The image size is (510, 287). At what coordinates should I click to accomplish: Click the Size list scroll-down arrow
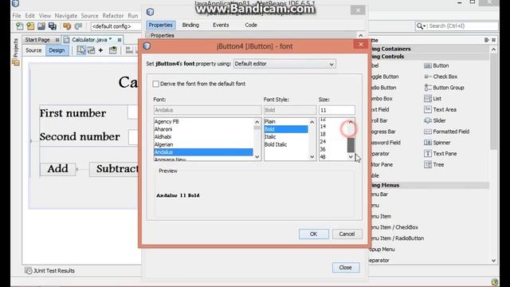coord(351,157)
